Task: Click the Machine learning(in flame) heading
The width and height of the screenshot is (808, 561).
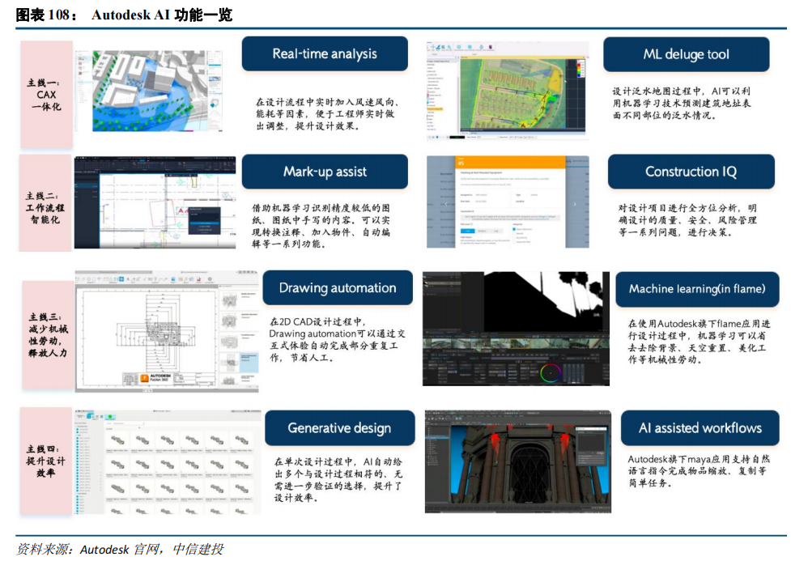Action: point(696,288)
